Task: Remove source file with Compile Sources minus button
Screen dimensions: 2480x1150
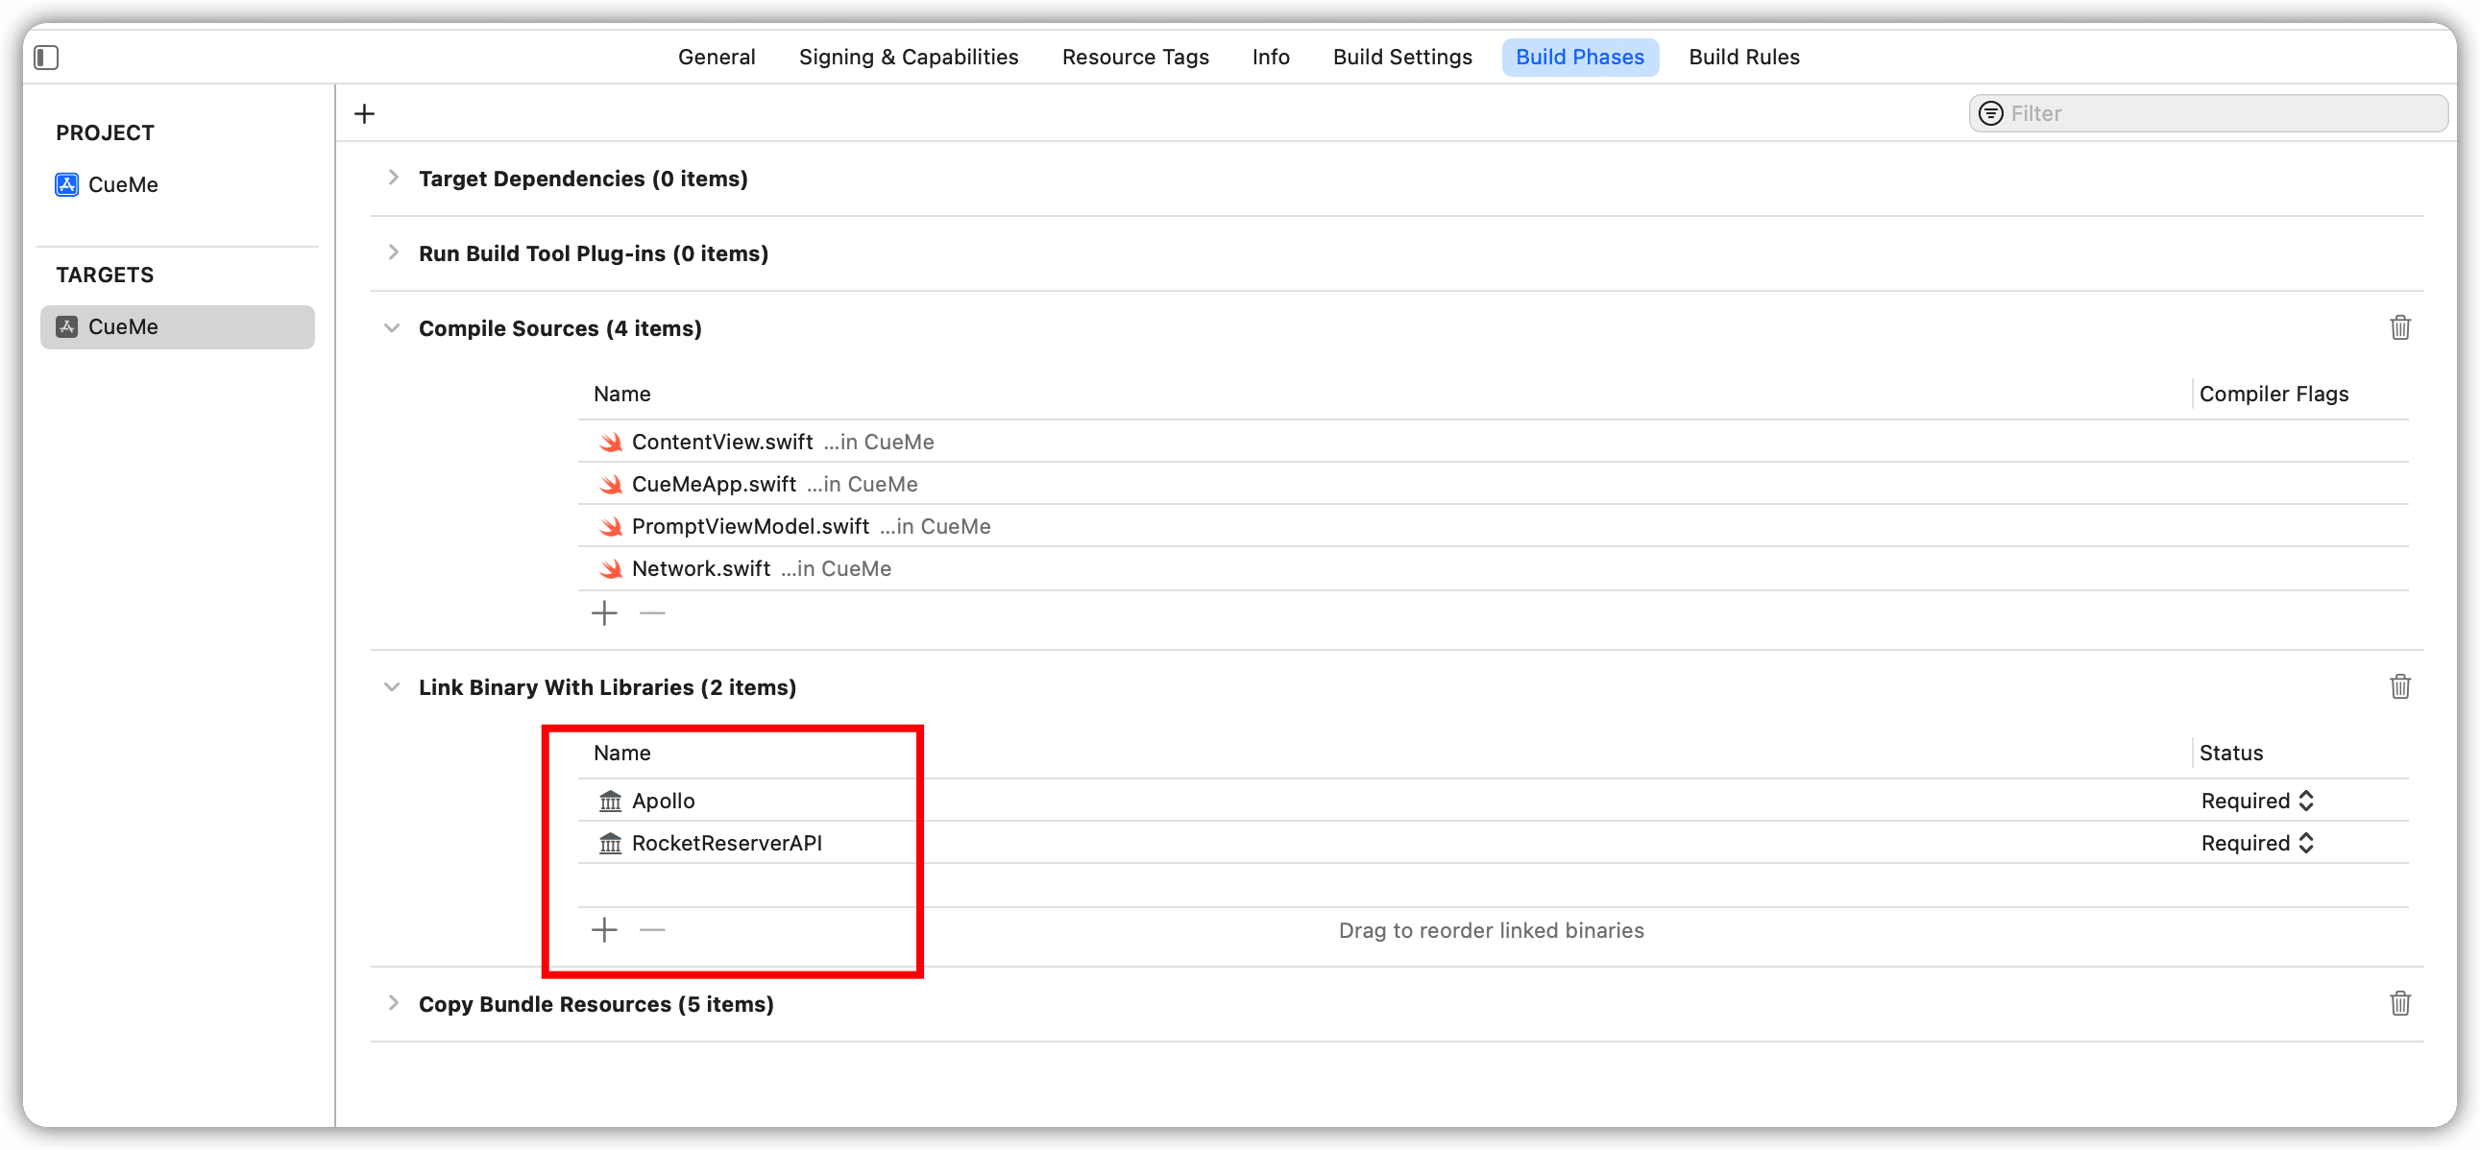Action: tap(652, 613)
